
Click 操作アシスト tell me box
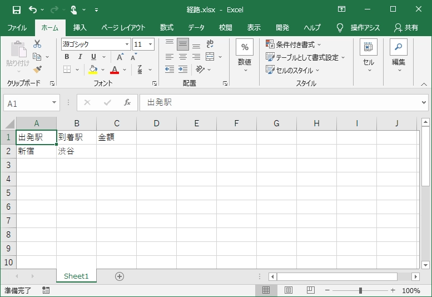359,28
